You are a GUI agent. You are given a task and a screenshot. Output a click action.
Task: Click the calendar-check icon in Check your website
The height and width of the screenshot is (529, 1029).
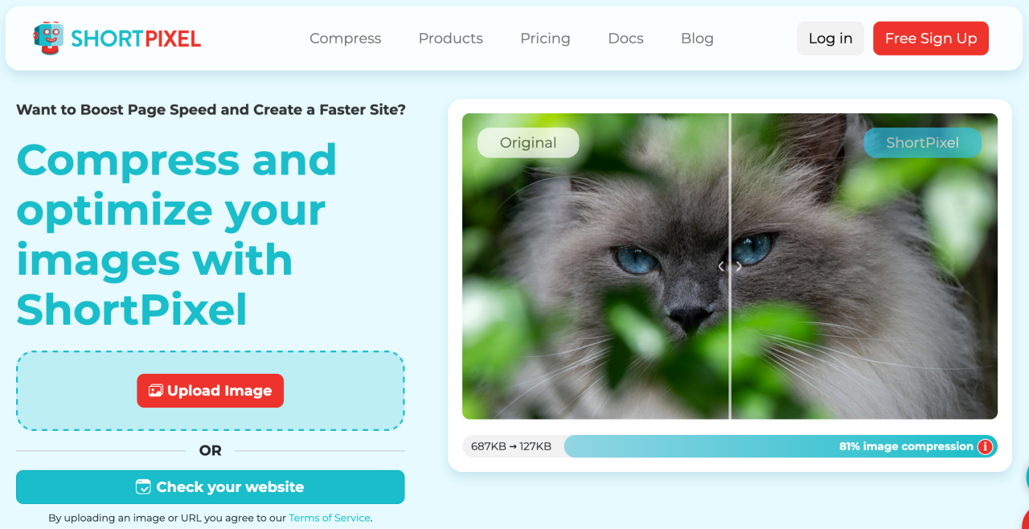[143, 487]
